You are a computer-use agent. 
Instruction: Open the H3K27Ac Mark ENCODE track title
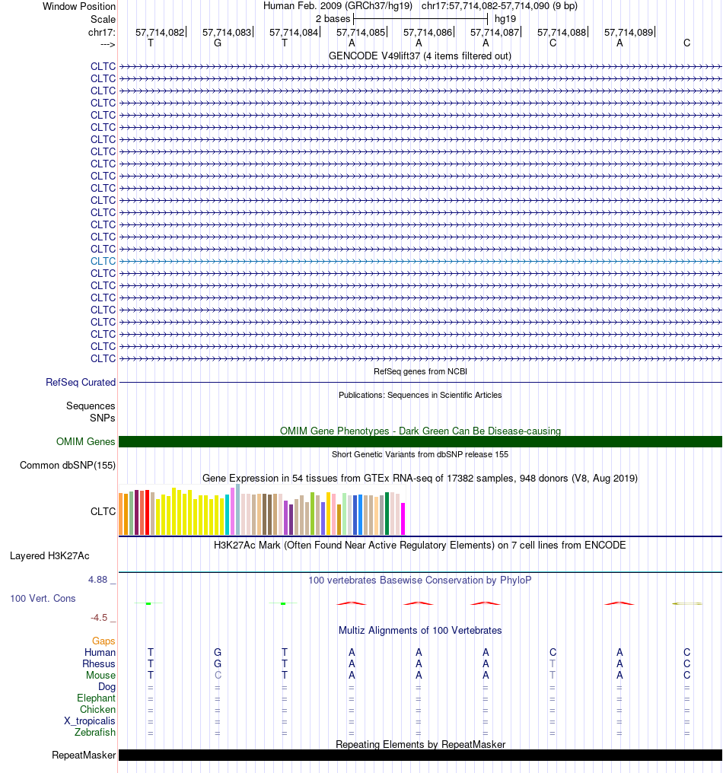419,545
